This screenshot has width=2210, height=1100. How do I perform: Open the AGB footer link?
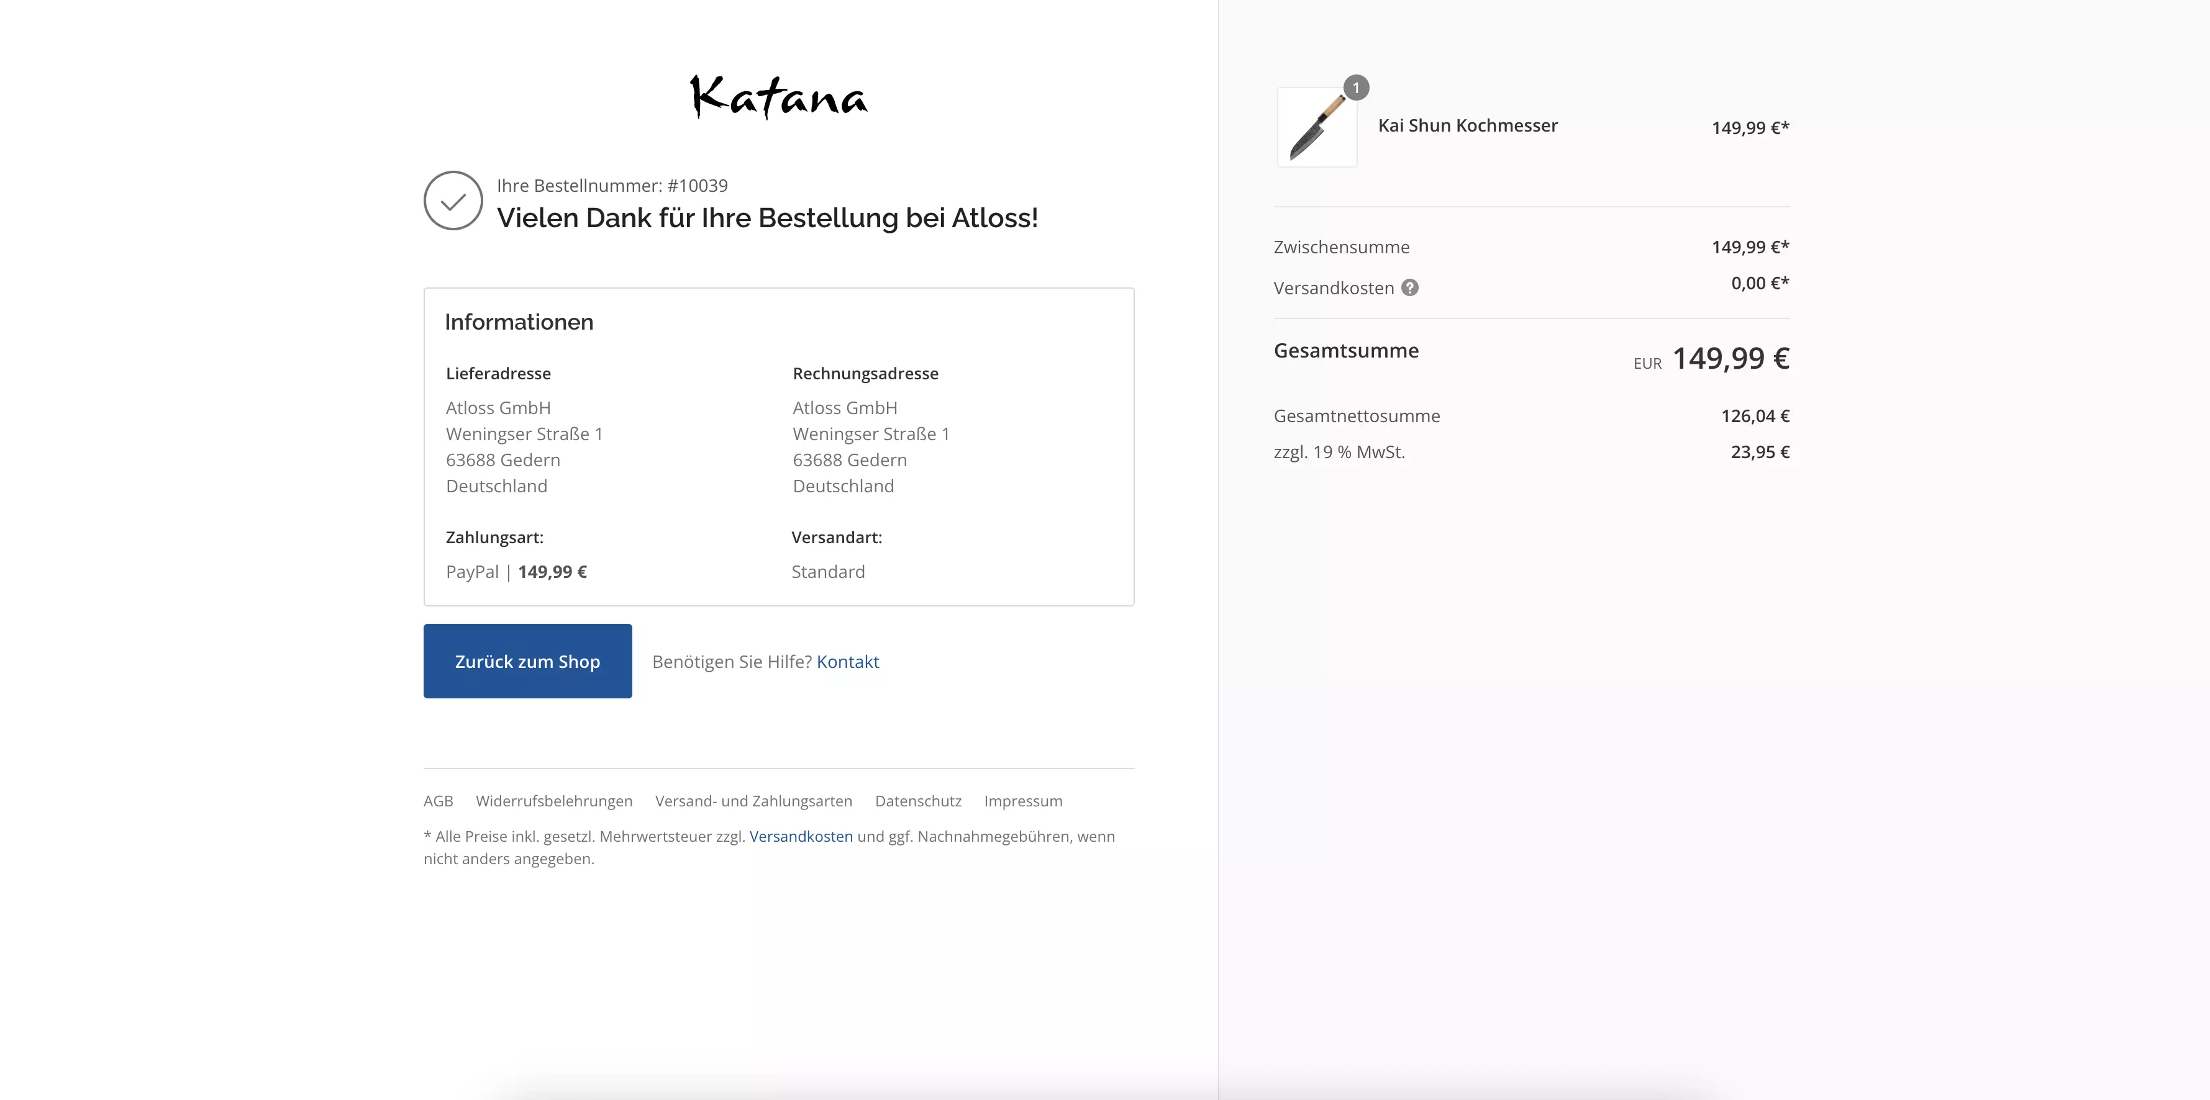(x=439, y=801)
